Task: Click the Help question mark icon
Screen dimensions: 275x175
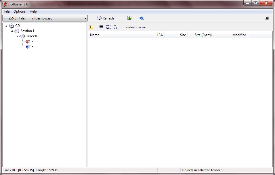Action: [142, 18]
